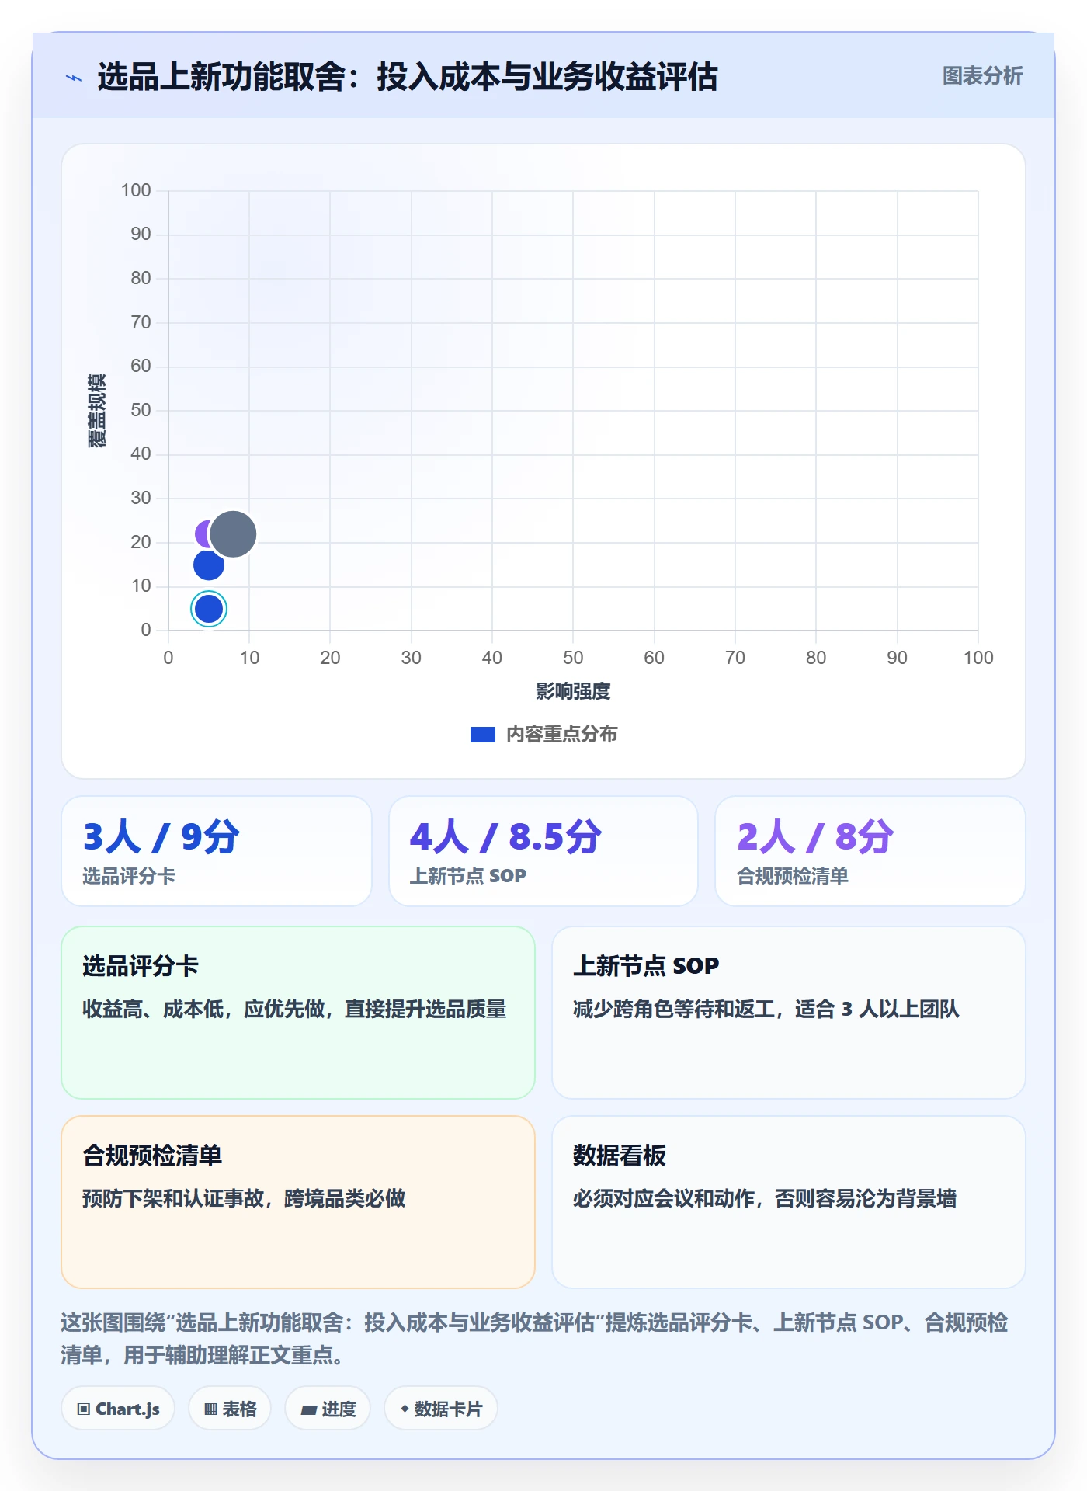The image size is (1087, 1491).
Task: Click the 图表分析 label in the header
Action: coord(982,76)
